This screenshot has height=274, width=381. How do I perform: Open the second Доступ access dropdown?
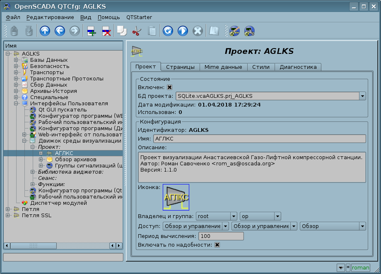[x=264, y=226]
